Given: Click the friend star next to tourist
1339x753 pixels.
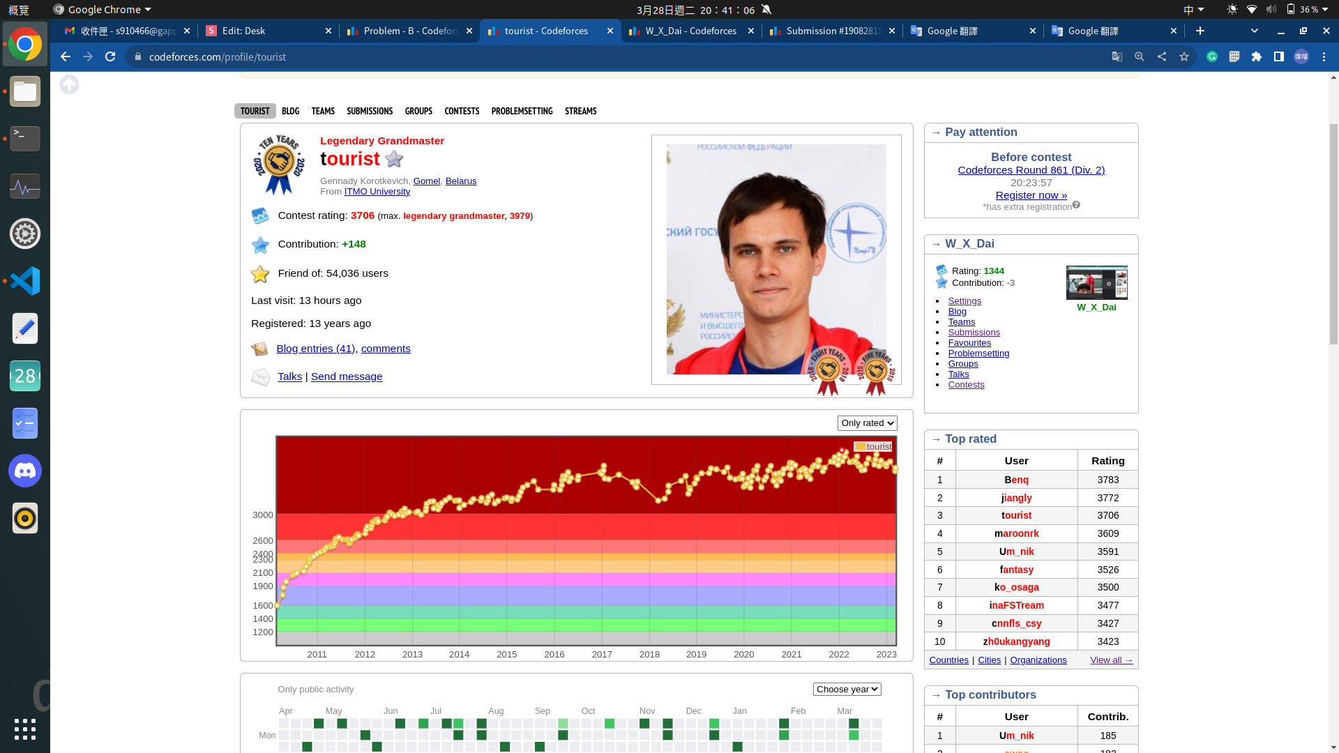Looking at the screenshot, I should point(394,159).
